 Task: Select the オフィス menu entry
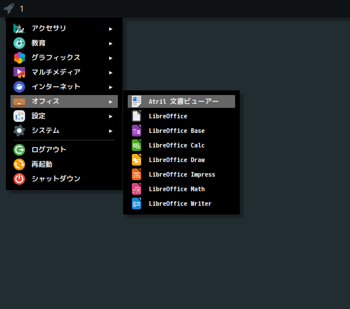(64, 101)
